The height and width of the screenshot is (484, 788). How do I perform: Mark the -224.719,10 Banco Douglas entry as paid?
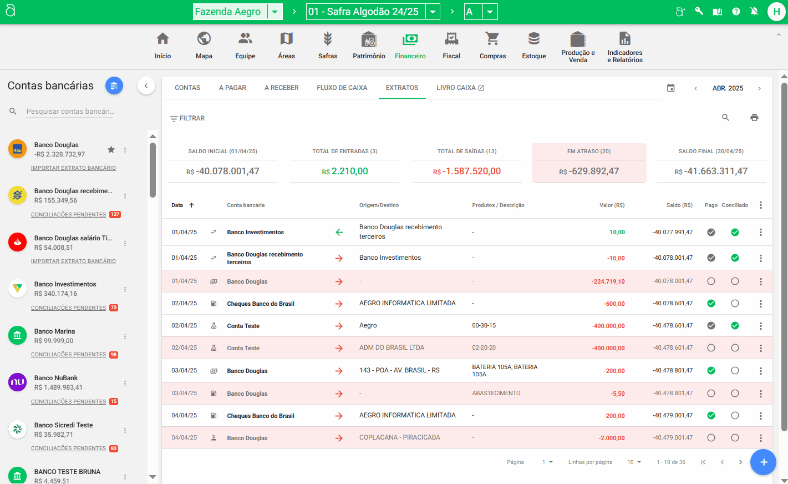click(x=711, y=281)
